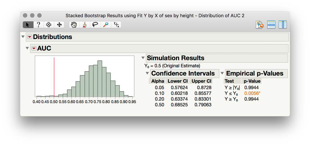The image size is (310, 145).
Task: Collapse the Empirical p-Values section
Action: [222, 73]
